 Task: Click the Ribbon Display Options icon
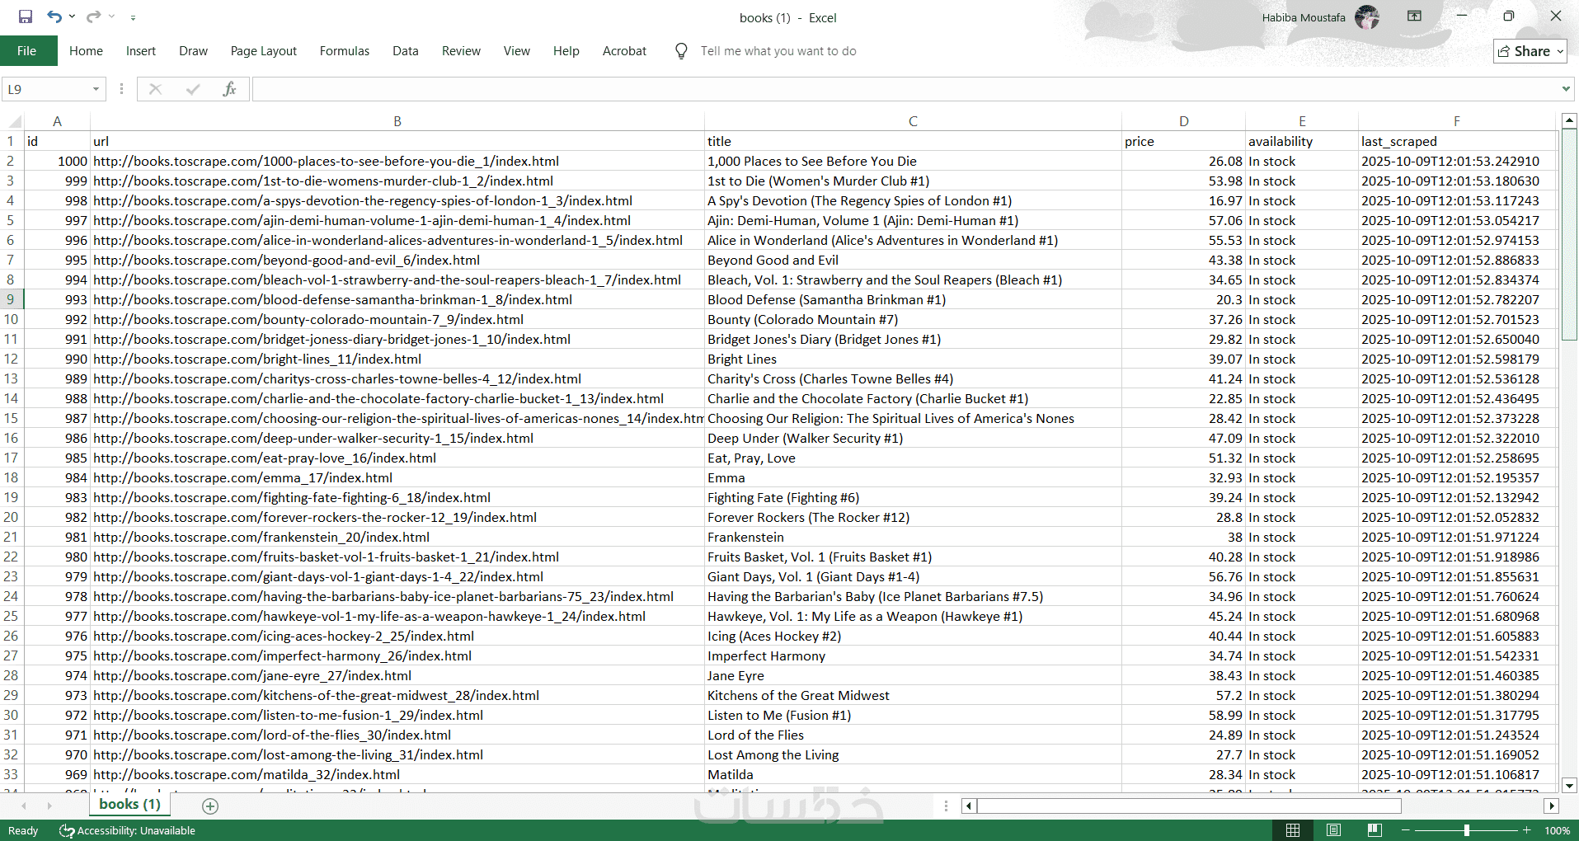[1414, 16]
